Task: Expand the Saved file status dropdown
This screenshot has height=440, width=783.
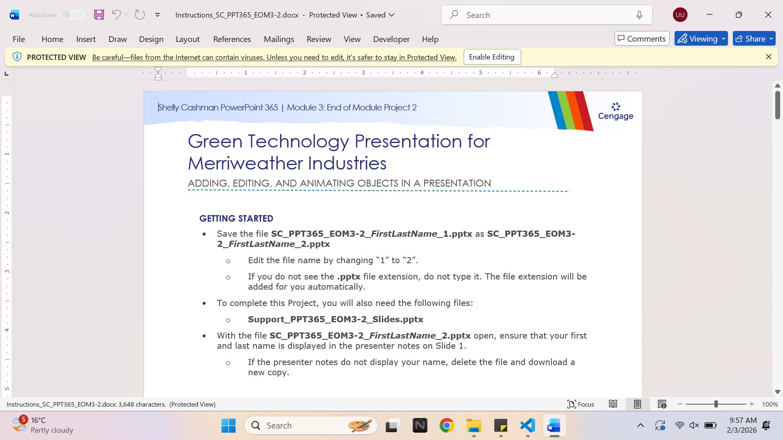Action: (392, 15)
